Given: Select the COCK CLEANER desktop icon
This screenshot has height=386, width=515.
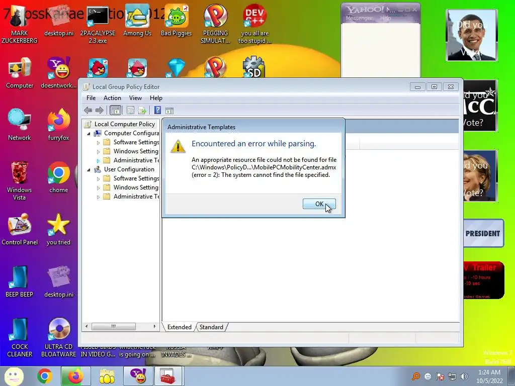Looking at the screenshot, I should click(x=20, y=337).
